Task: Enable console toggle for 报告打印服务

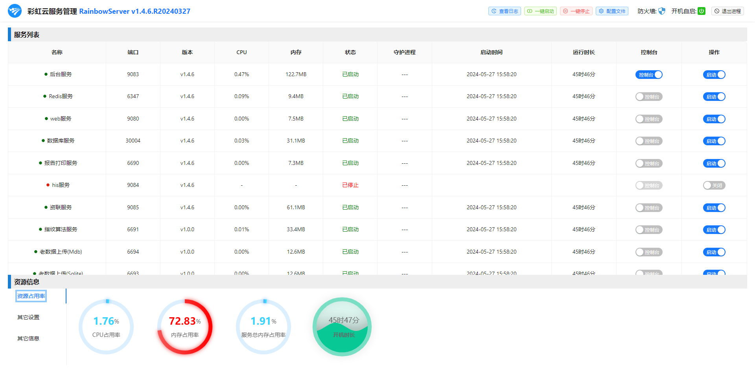Action: tap(649, 163)
